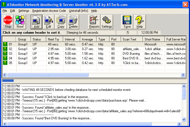Image resolution: width=190 pixels, height=127 pixels.
Task: Select the '3.00 min.' interval cell
Action: coord(71,49)
